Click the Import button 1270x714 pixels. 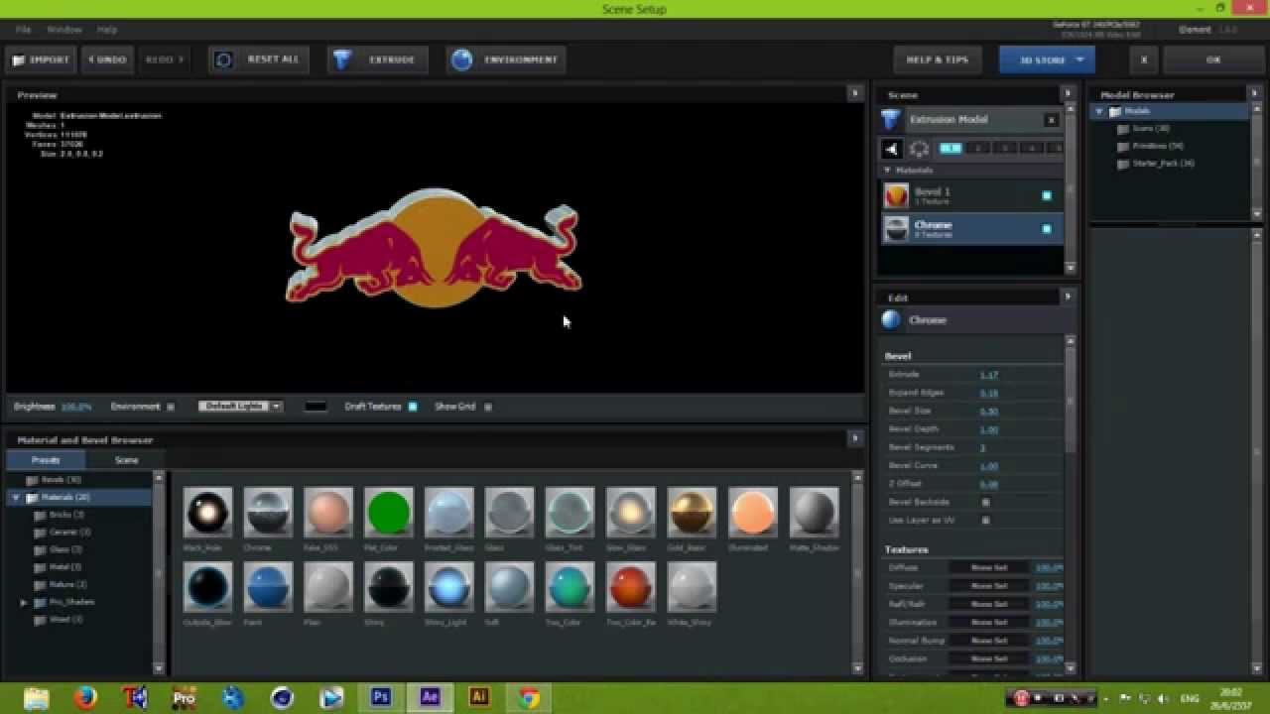coord(41,59)
